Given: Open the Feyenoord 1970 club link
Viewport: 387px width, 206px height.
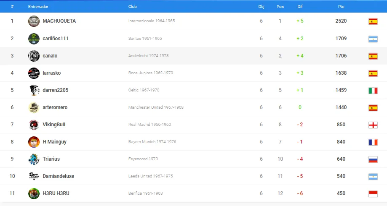Looking at the screenshot, I should pyautogui.click(x=143, y=159).
